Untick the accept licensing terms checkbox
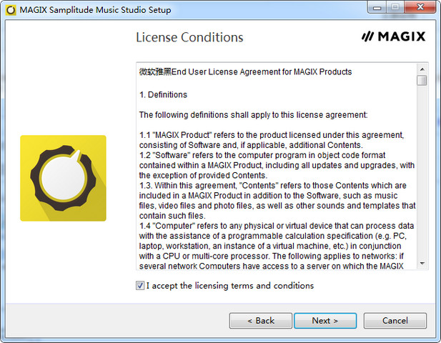Screen dimensions: 441x343 click(140, 286)
